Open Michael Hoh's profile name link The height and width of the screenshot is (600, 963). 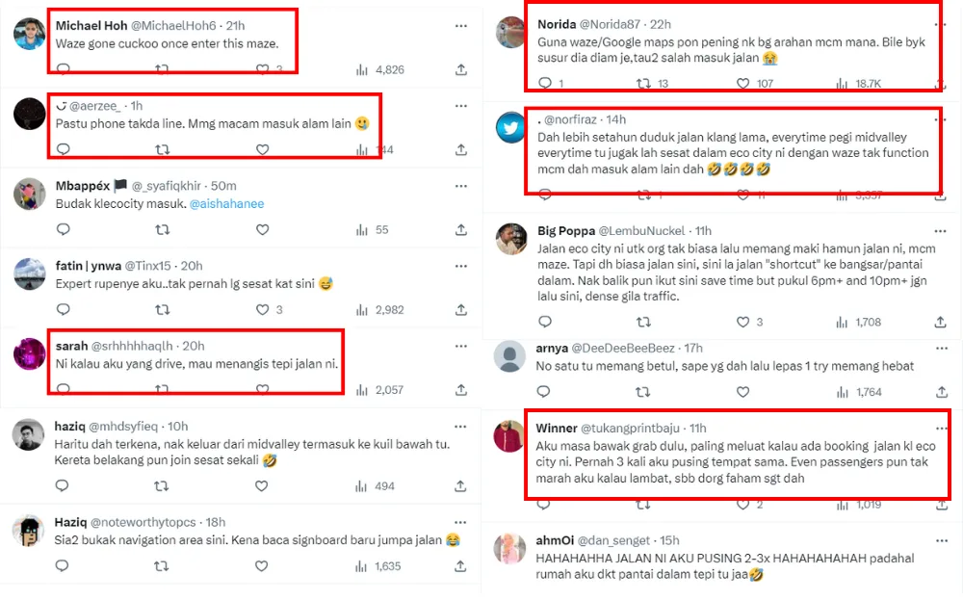coord(90,25)
